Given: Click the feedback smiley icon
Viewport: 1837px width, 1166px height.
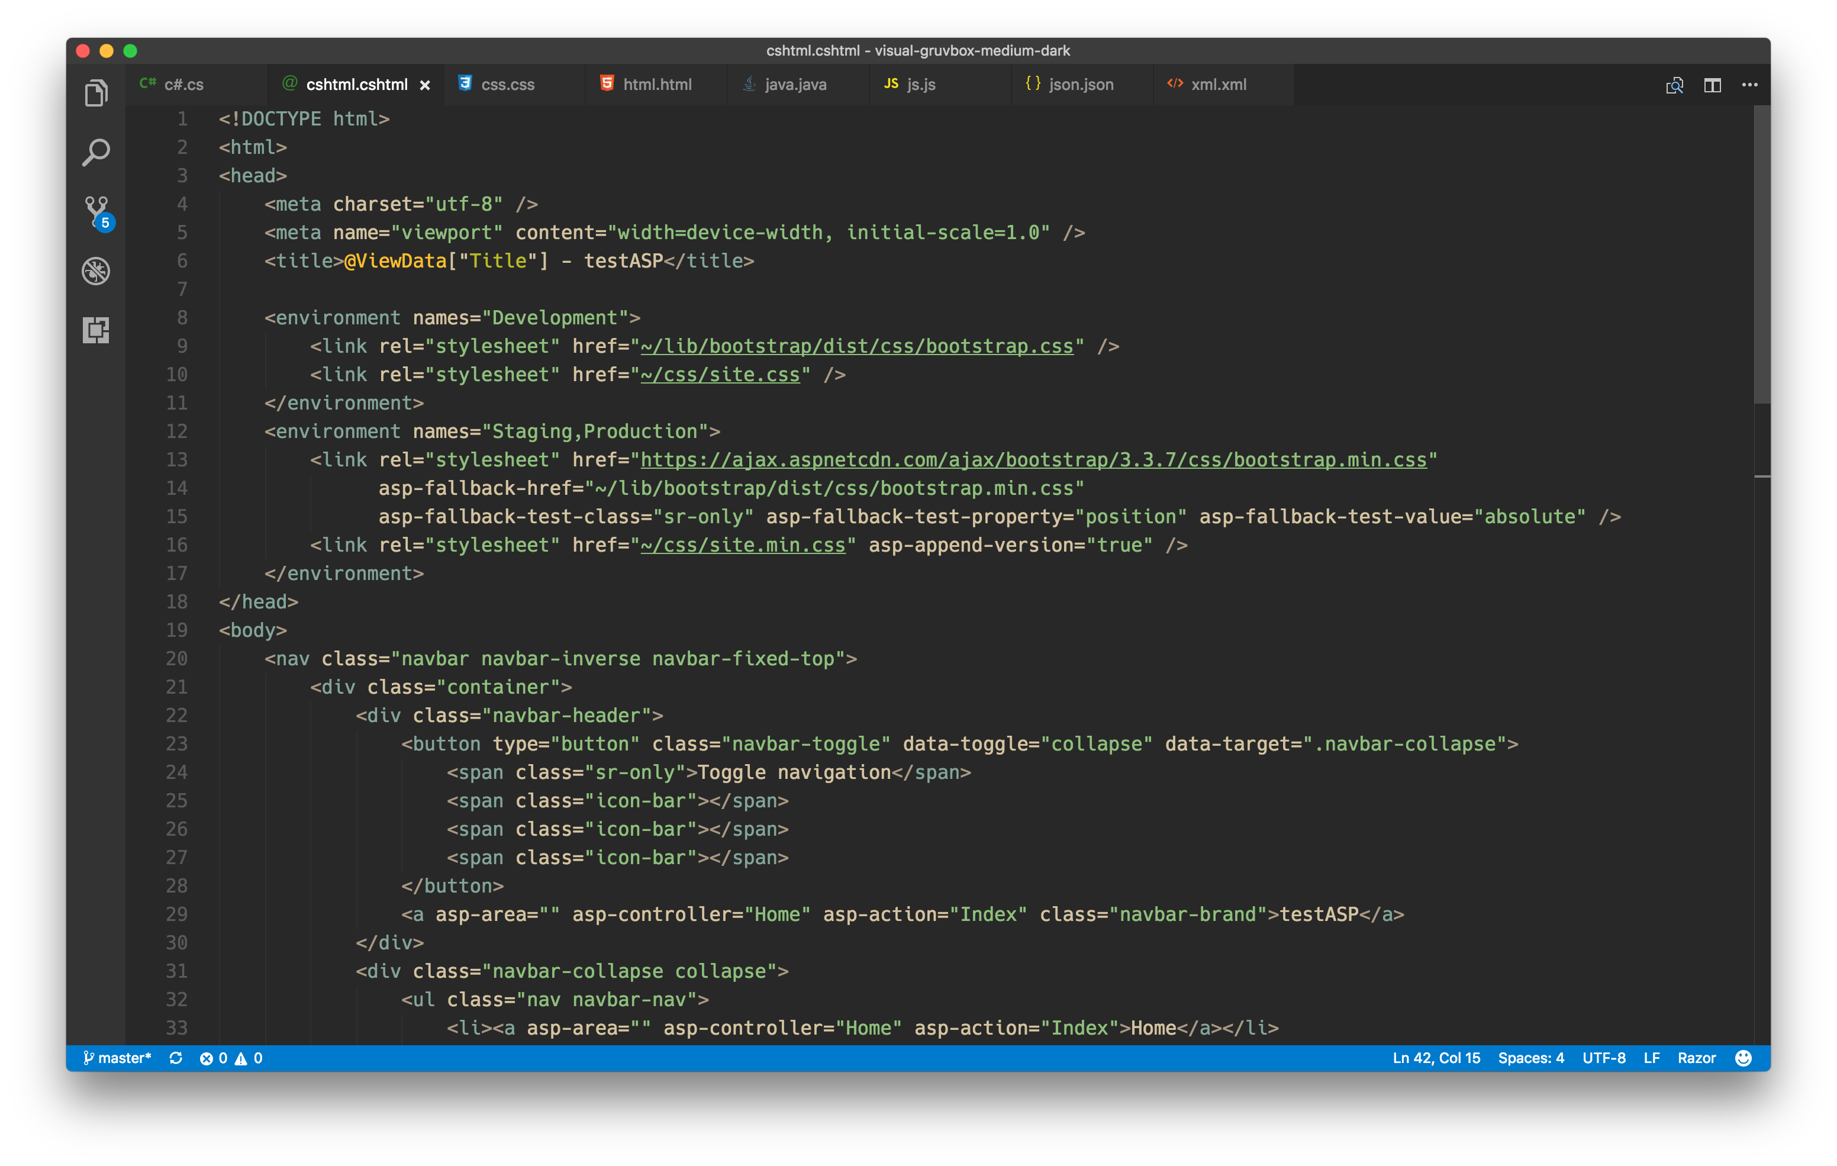Looking at the screenshot, I should 1742,1058.
